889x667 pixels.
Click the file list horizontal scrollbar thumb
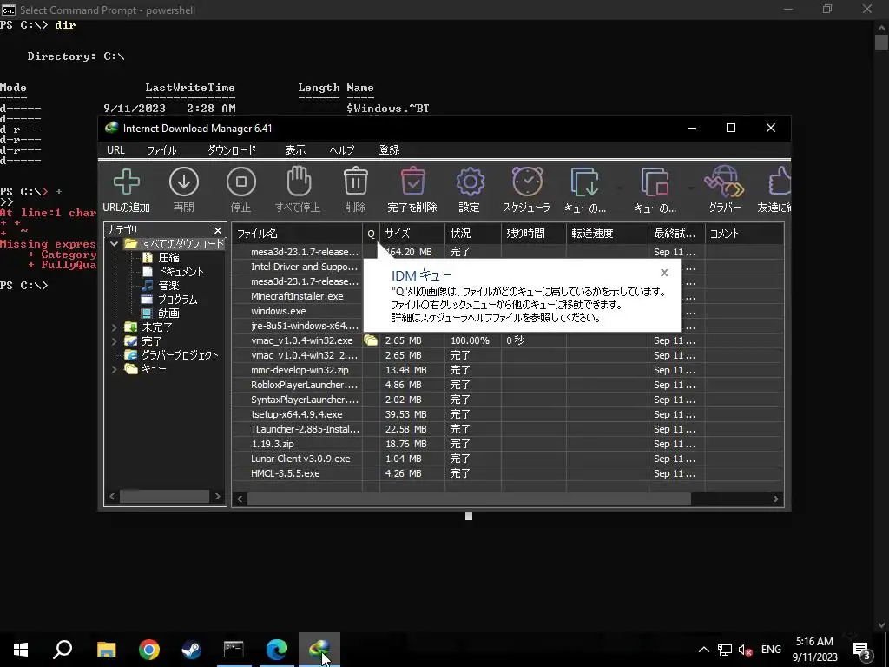coord(469,499)
